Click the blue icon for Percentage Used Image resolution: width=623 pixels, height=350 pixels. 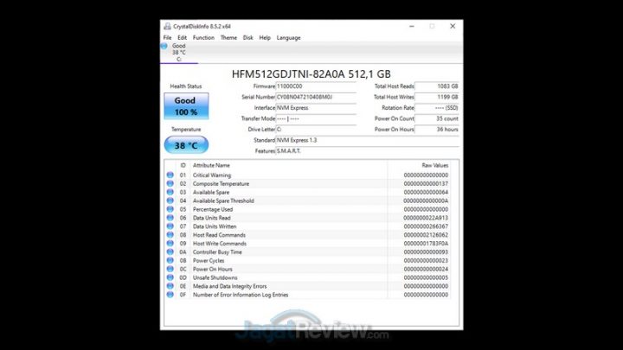click(170, 209)
